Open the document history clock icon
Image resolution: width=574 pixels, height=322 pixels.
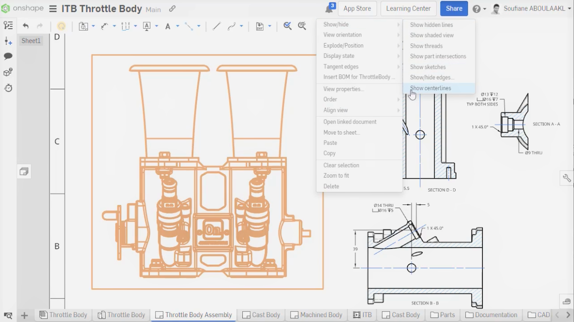[8, 87]
